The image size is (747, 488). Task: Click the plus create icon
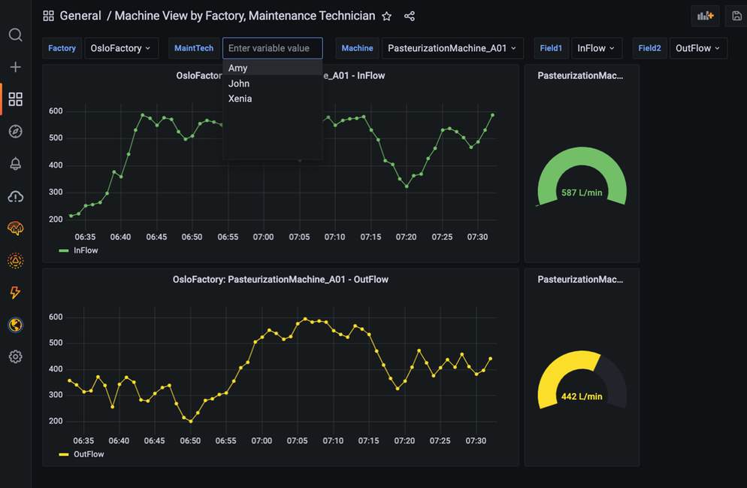pos(15,67)
